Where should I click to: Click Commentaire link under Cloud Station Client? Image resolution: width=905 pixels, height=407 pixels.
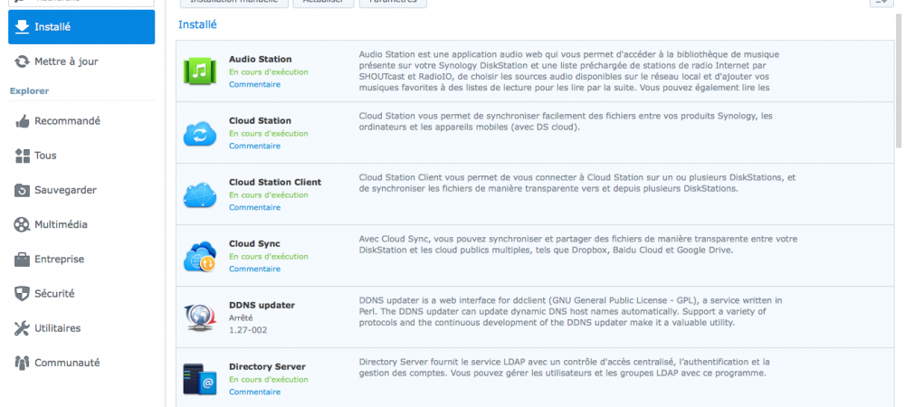(x=254, y=207)
